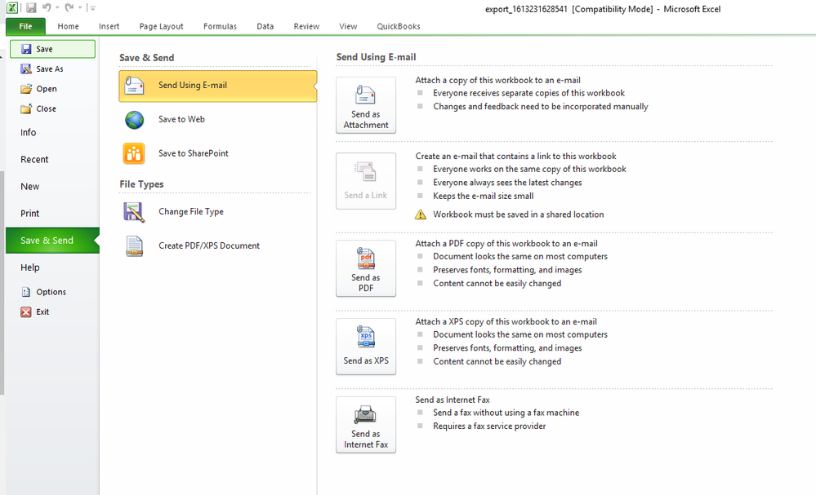Screen dimensions: 816x495
Task: Switch to the View tab
Action: pos(348,26)
